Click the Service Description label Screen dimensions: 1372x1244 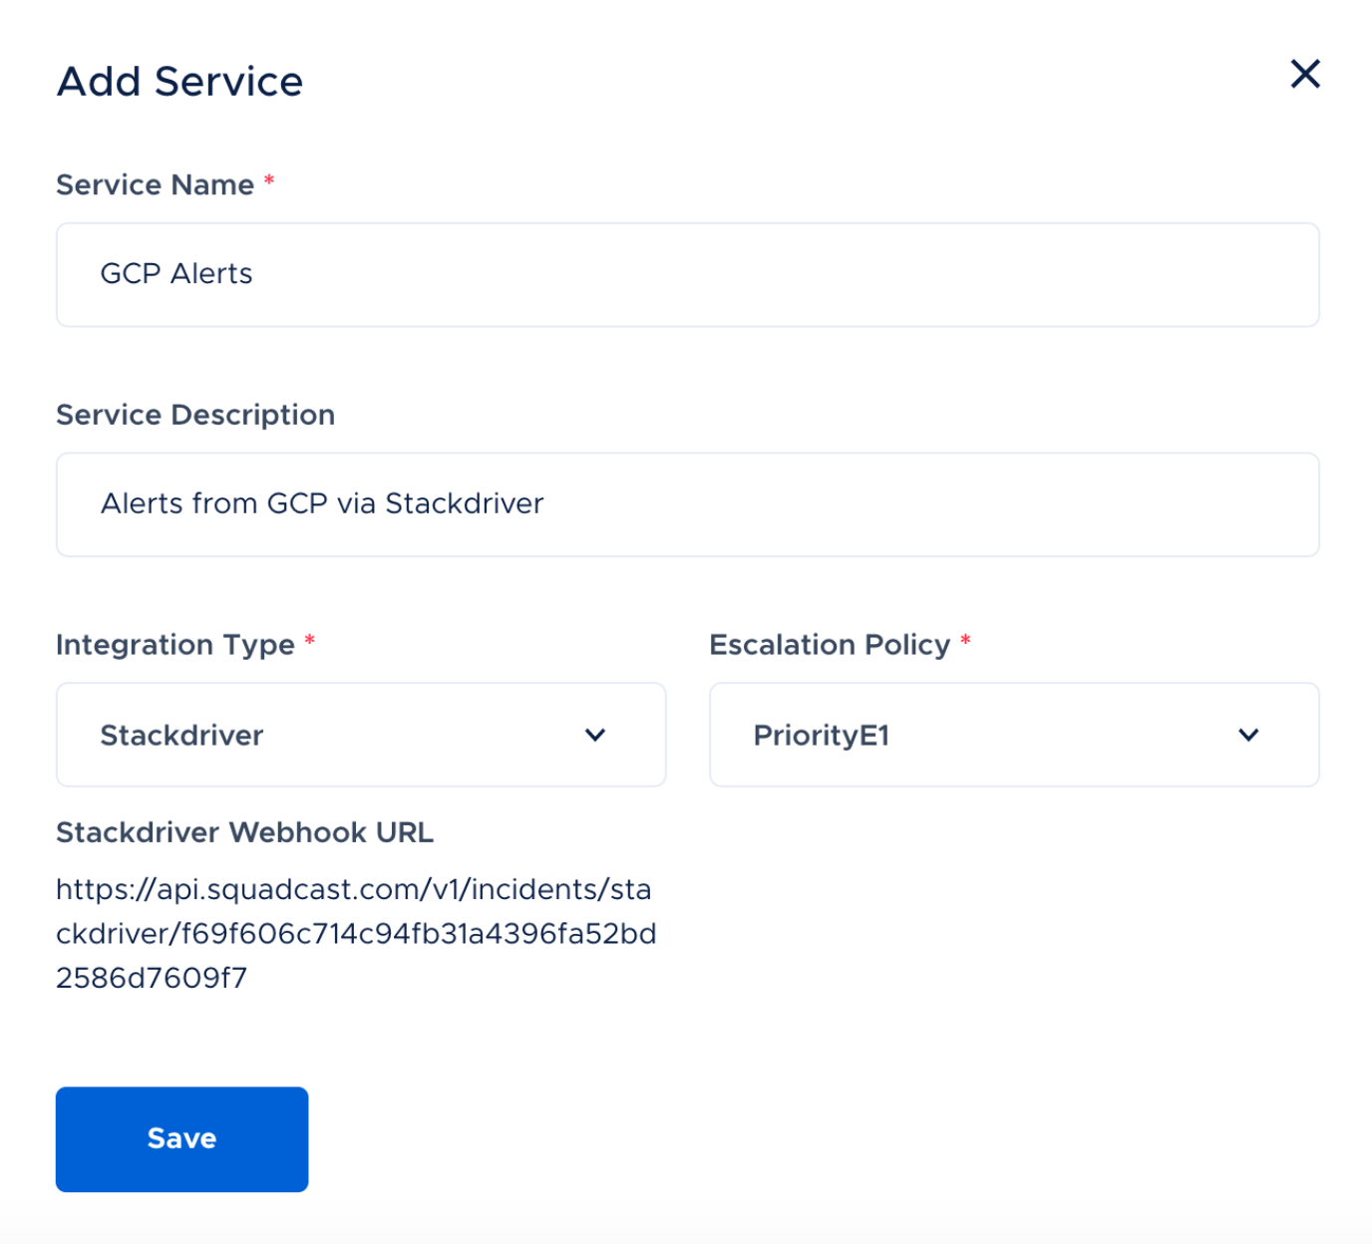point(195,415)
